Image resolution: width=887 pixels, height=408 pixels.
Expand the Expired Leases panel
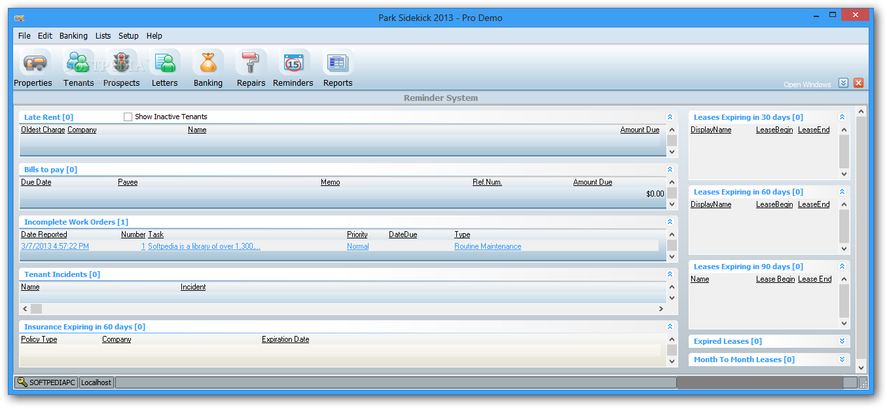pyautogui.click(x=842, y=341)
